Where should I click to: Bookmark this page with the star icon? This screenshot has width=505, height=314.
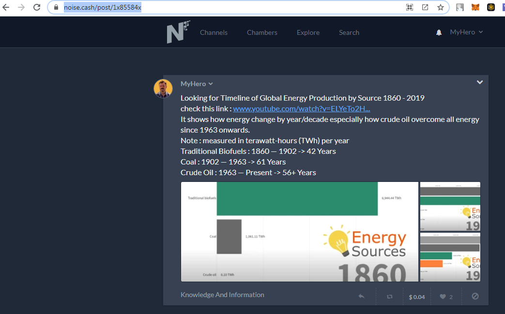click(441, 7)
